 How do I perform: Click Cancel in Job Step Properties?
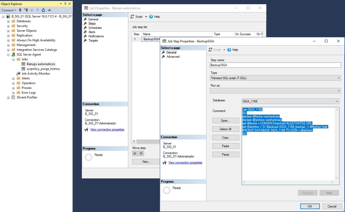332,206
